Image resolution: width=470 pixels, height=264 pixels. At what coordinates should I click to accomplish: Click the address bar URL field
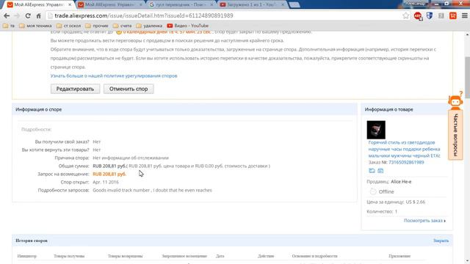click(x=225, y=16)
